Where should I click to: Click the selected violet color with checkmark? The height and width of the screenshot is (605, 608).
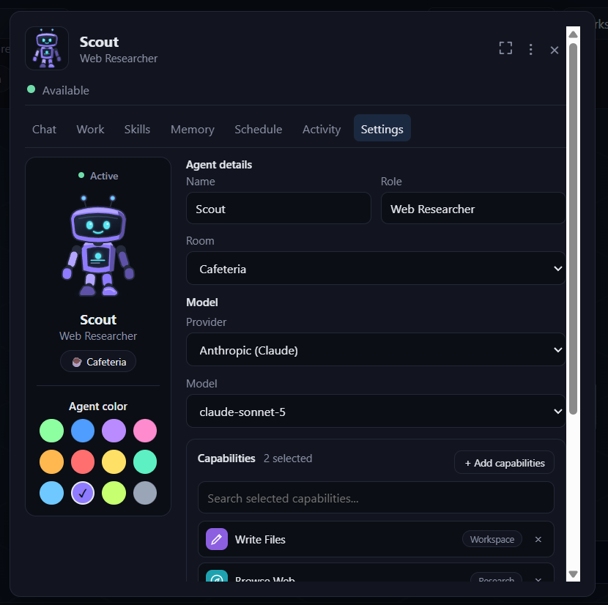tap(83, 493)
